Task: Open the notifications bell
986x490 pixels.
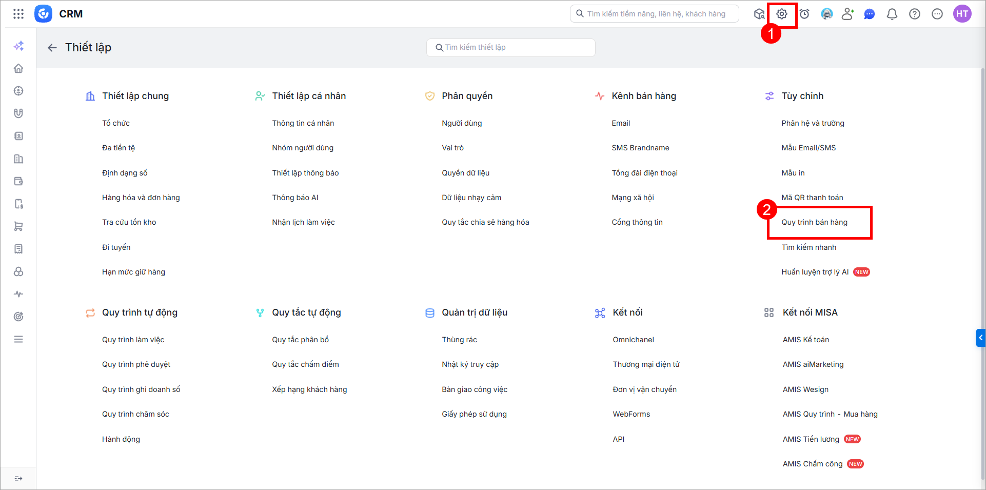Action: [892, 14]
